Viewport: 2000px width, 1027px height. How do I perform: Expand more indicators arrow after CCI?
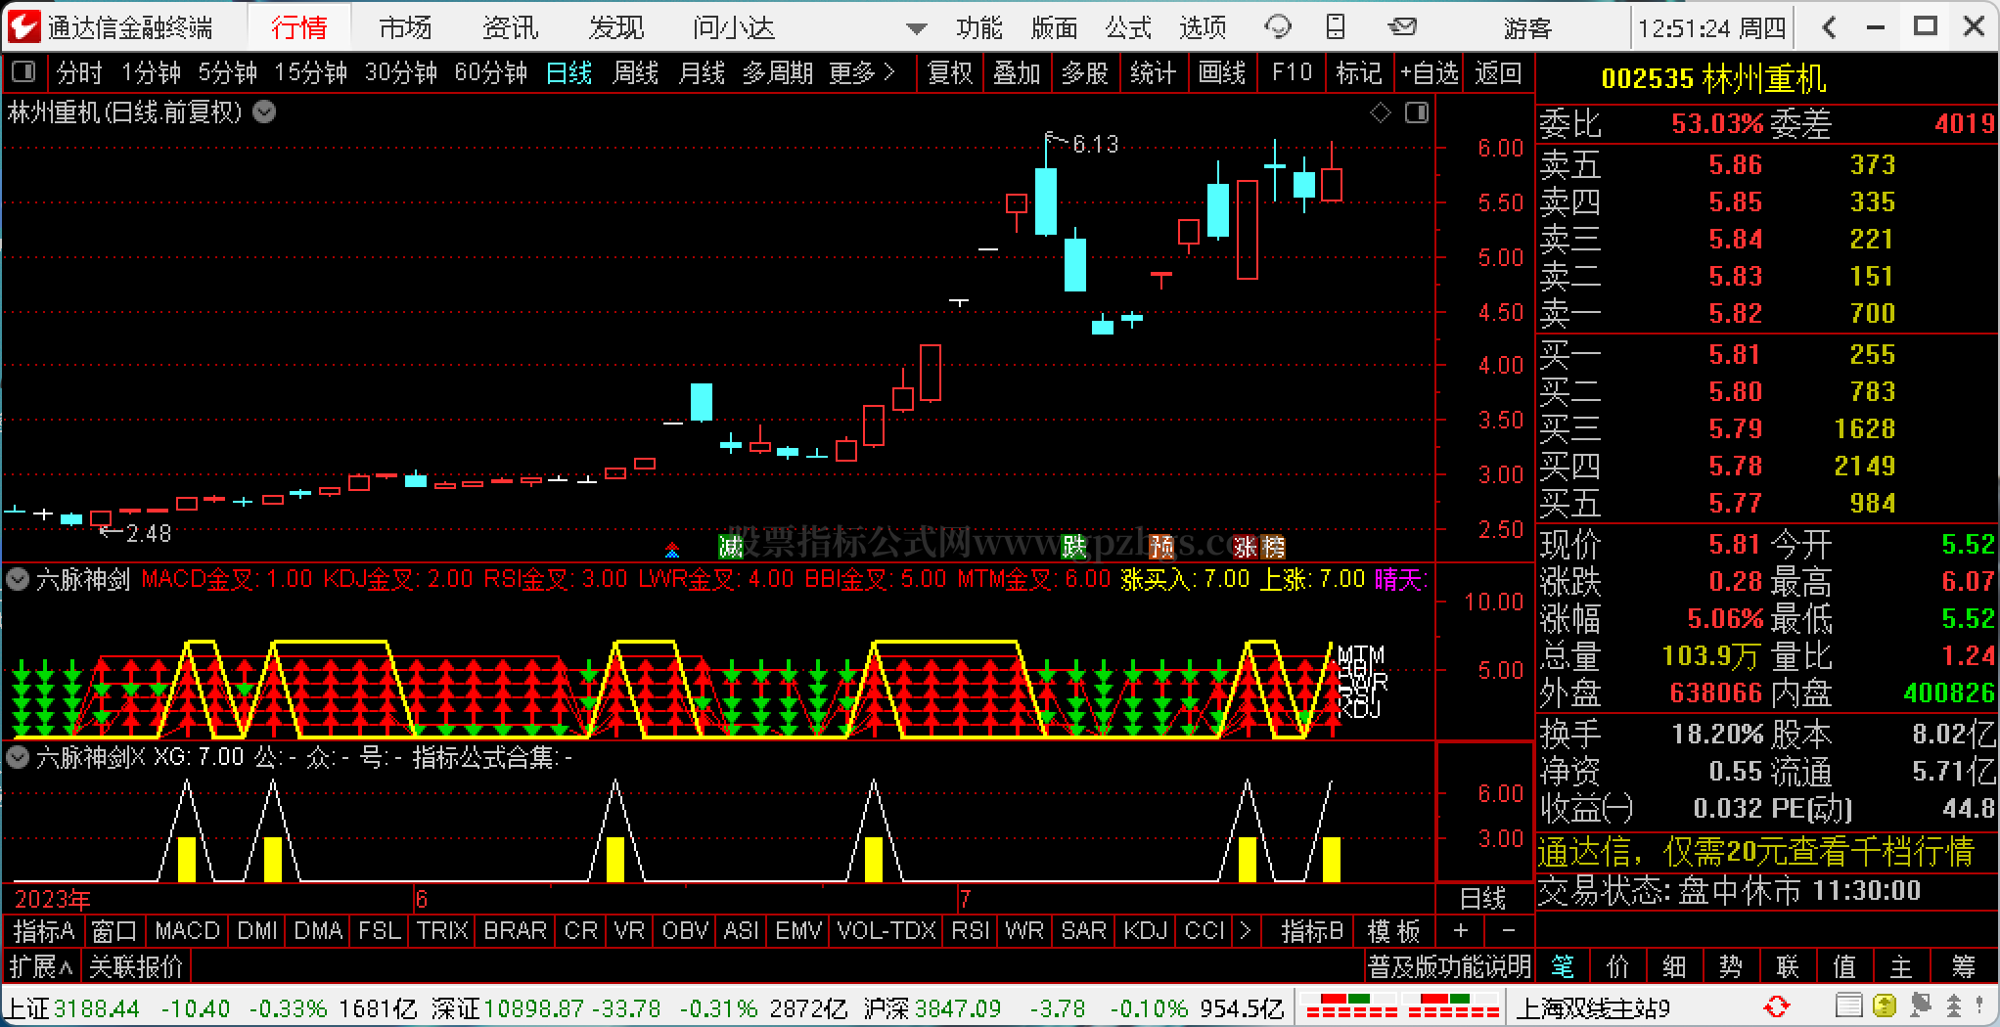[1245, 930]
